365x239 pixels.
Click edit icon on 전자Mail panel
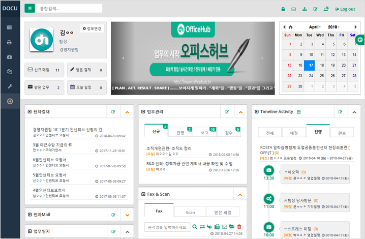coord(113,215)
